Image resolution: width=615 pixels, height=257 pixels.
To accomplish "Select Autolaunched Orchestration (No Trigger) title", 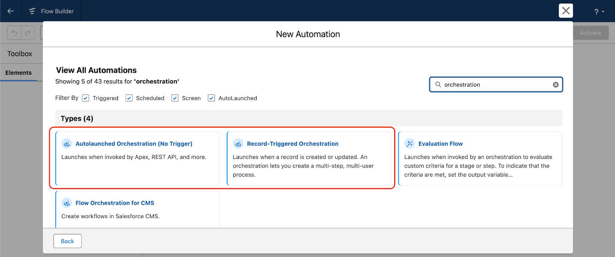I will click(x=134, y=144).
